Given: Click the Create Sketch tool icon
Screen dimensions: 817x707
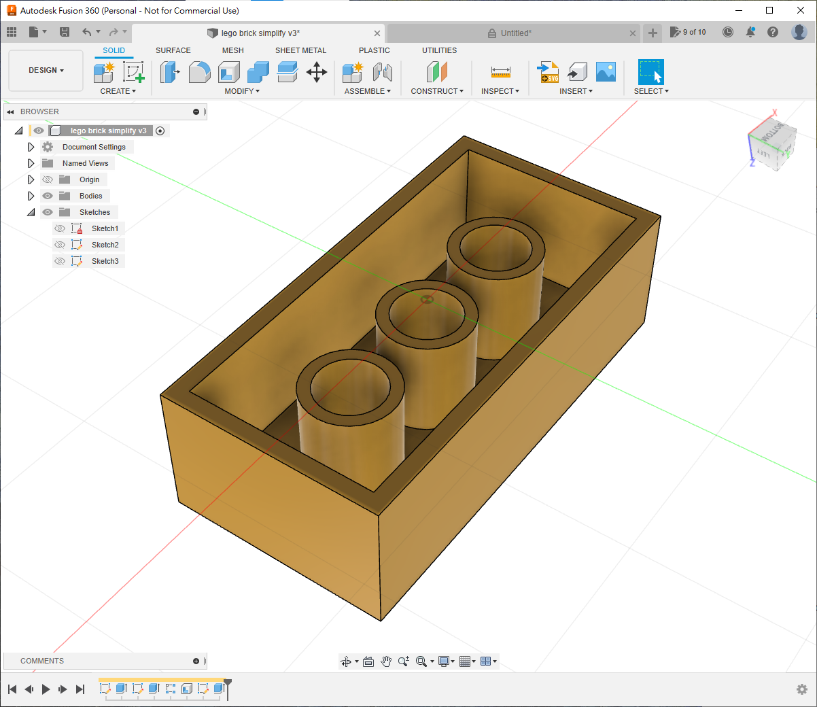Looking at the screenshot, I should click(x=133, y=72).
